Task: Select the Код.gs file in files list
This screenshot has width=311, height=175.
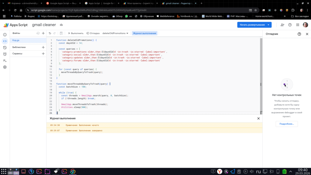Action: point(16,40)
